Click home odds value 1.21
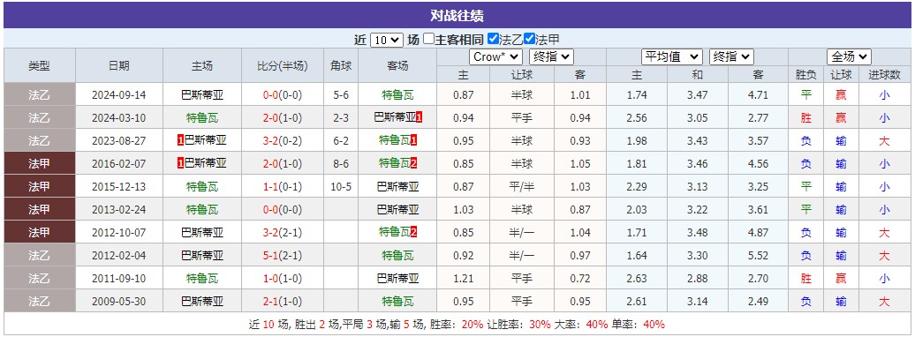915x337 pixels. (463, 279)
